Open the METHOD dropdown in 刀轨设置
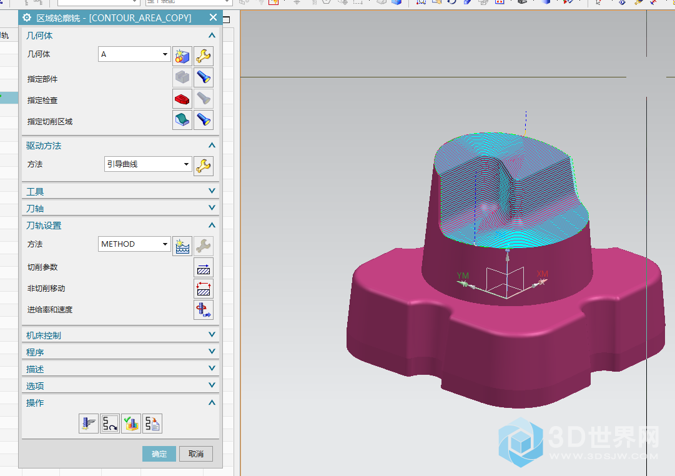Image resolution: width=675 pixels, height=476 pixels. tap(134, 244)
